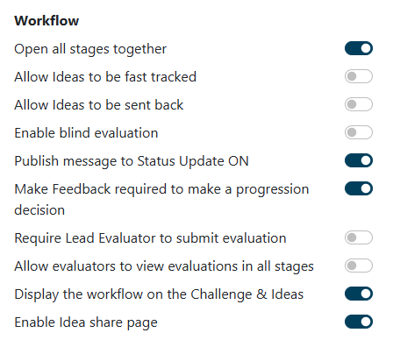The height and width of the screenshot is (340, 393).
Task: Click the Workflow section heading
Action: click(46, 21)
